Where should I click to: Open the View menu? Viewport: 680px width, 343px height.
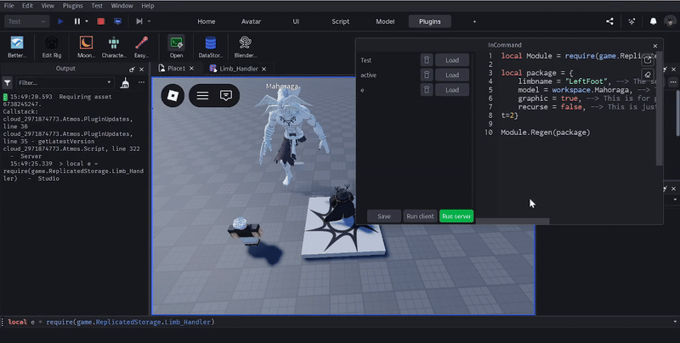coord(48,6)
